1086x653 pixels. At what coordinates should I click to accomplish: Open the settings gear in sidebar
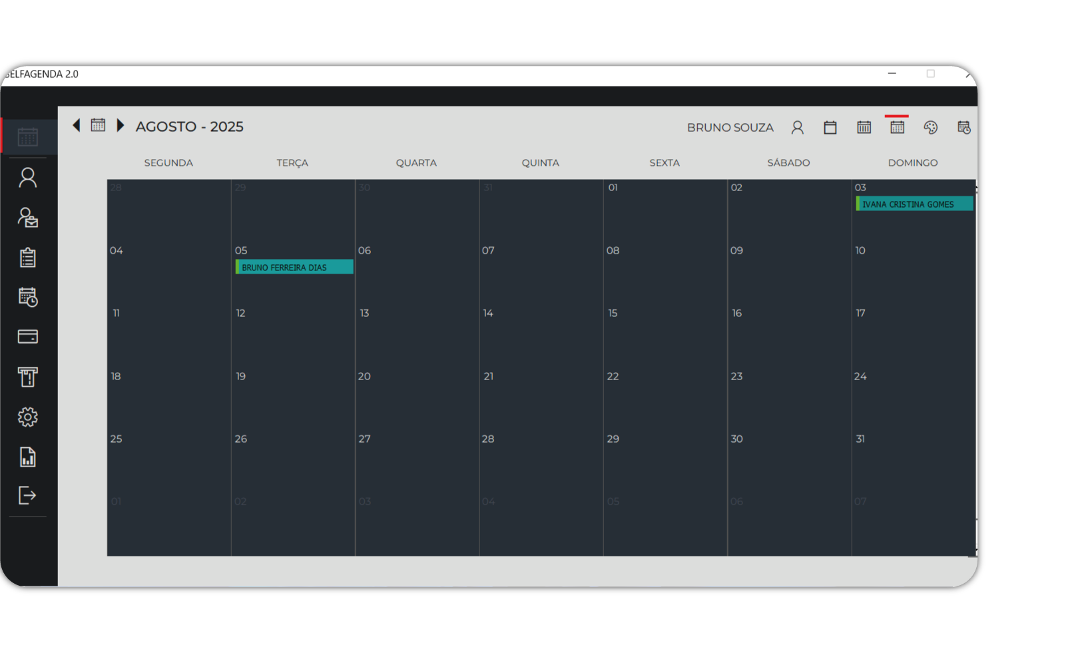27,417
